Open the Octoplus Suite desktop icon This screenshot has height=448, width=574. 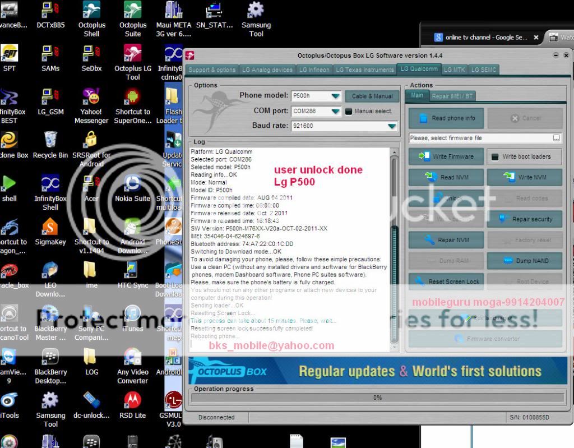132,19
